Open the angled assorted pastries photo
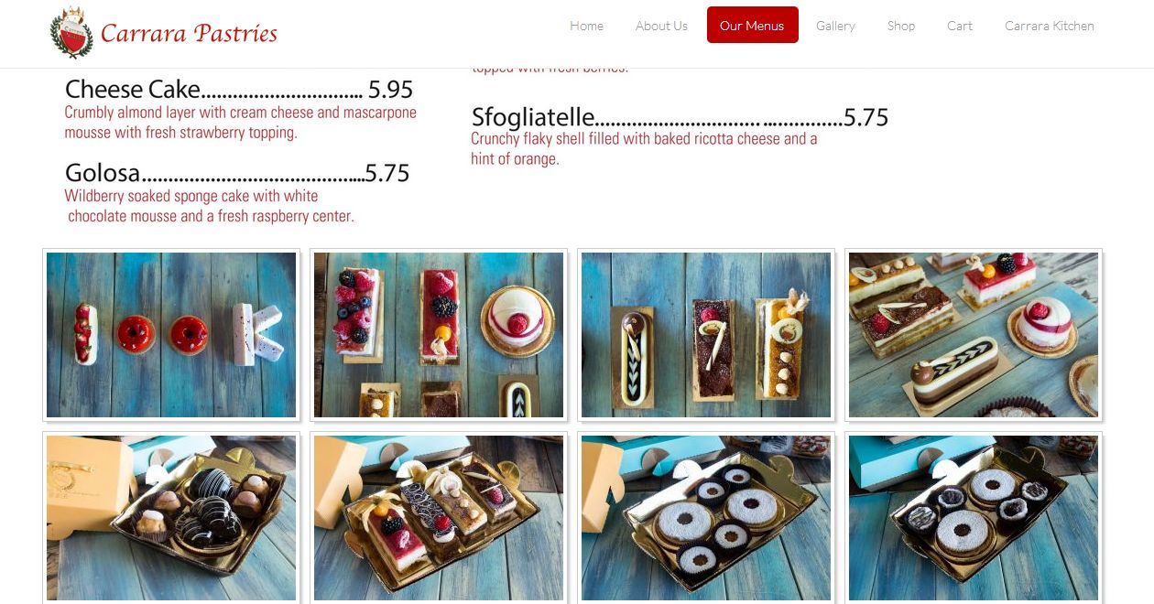Viewport: 1154px width, 604px height. click(x=974, y=335)
